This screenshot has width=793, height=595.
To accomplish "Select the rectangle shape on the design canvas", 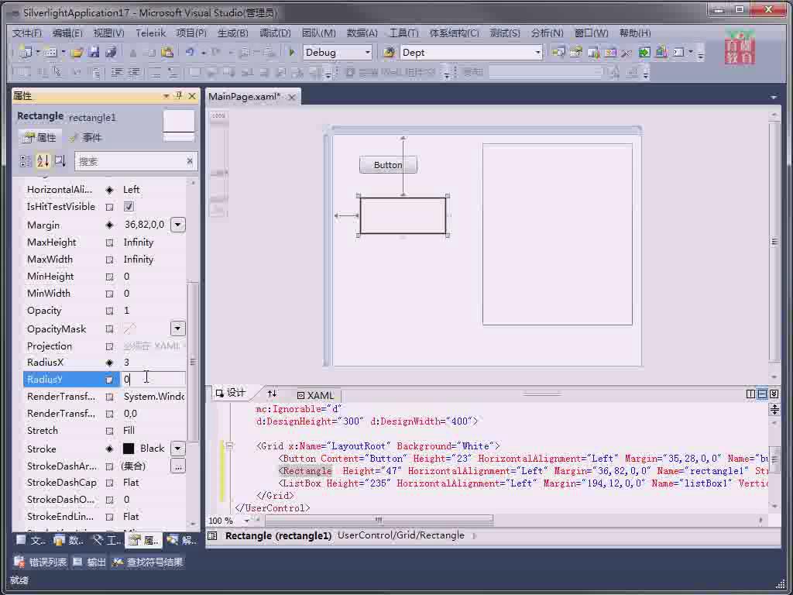I will 403,216.
